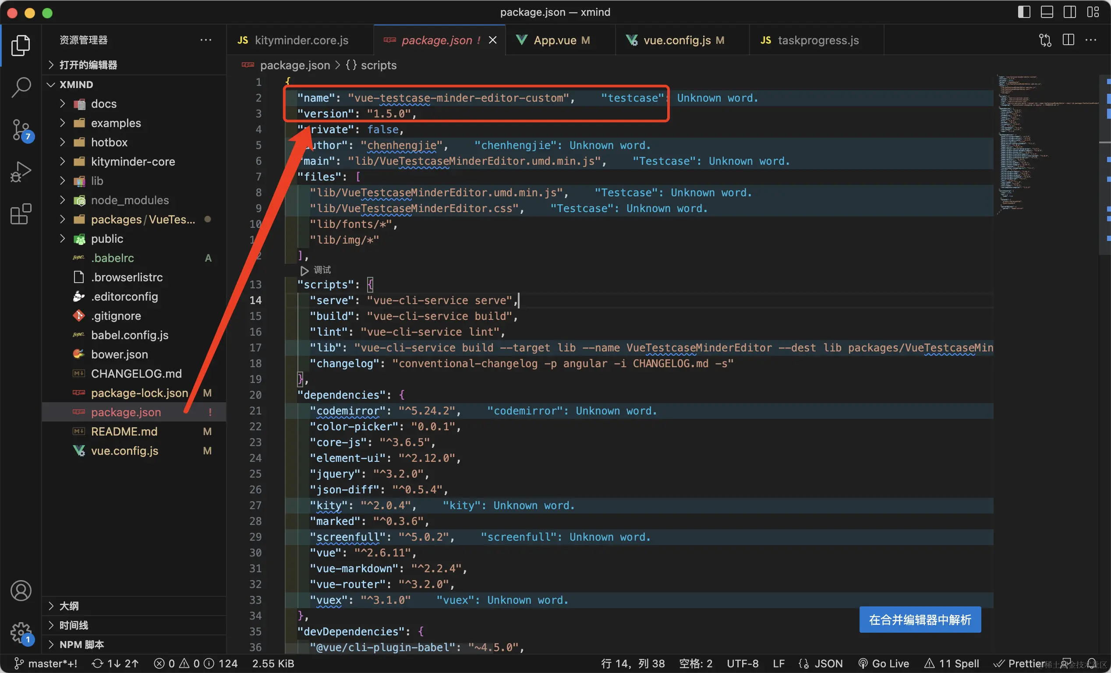
Task: Toggle the secondary sidebar layout button
Action: coord(1069,12)
